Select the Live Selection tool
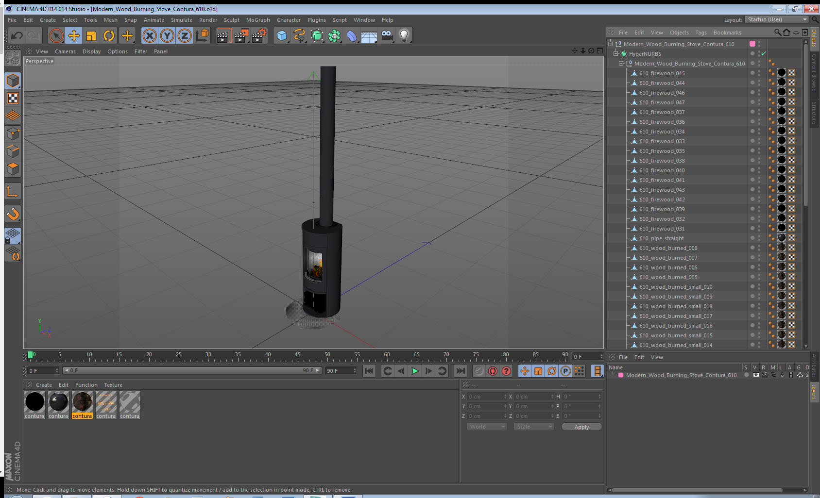This screenshot has height=498, width=820. point(56,35)
